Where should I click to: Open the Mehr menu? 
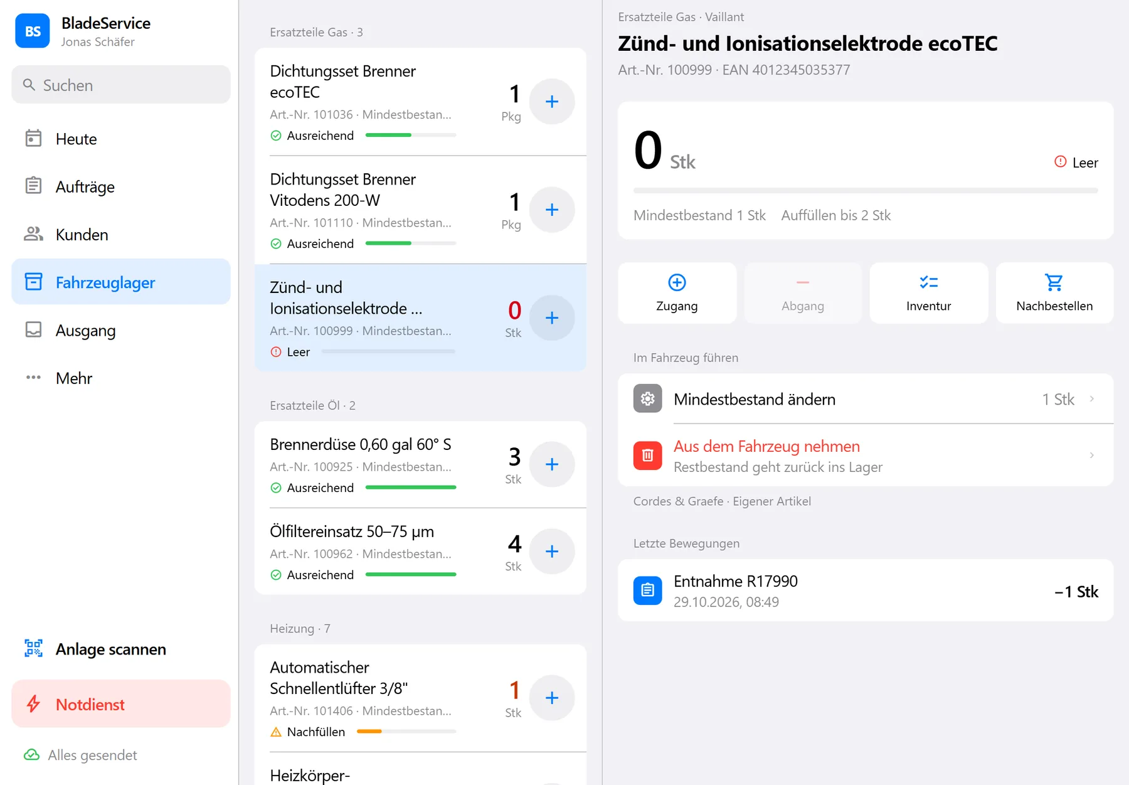point(121,378)
